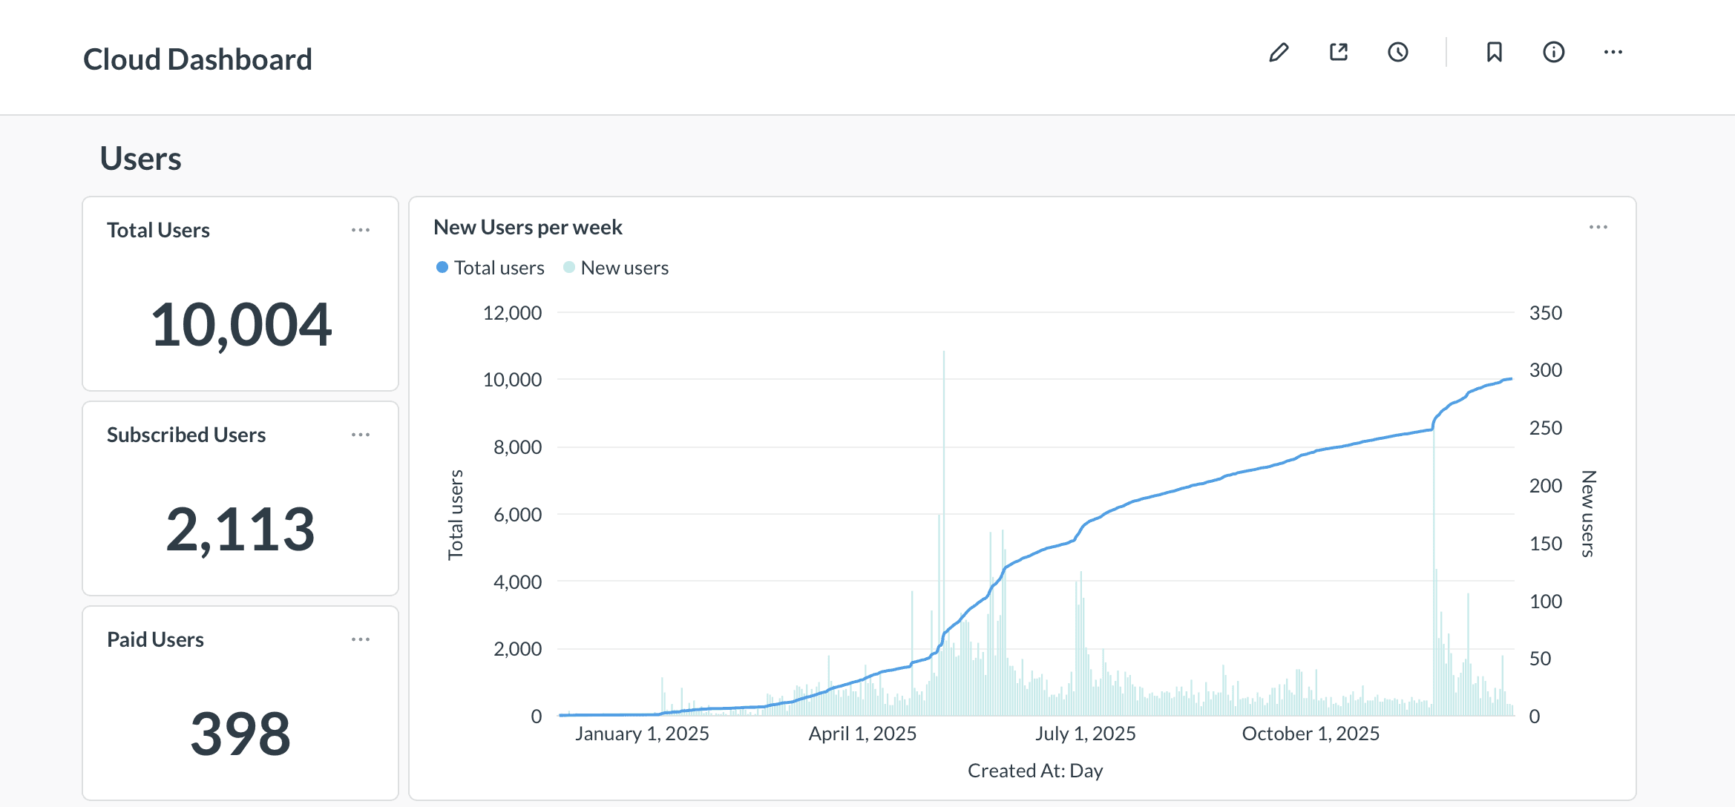Open the dashboard header ellipsis menu
Image resolution: width=1735 pixels, height=807 pixels.
tap(1613, 52)
